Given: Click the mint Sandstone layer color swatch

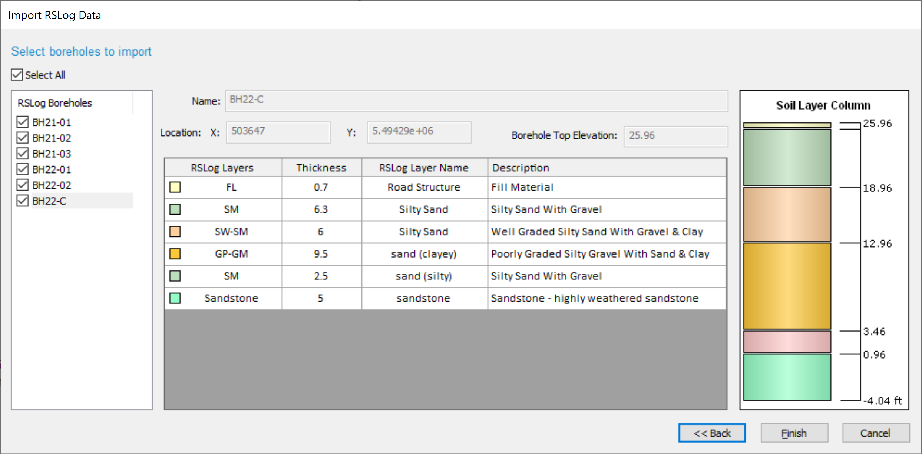Looking at the screenshot, I should [x=175, y=298].
